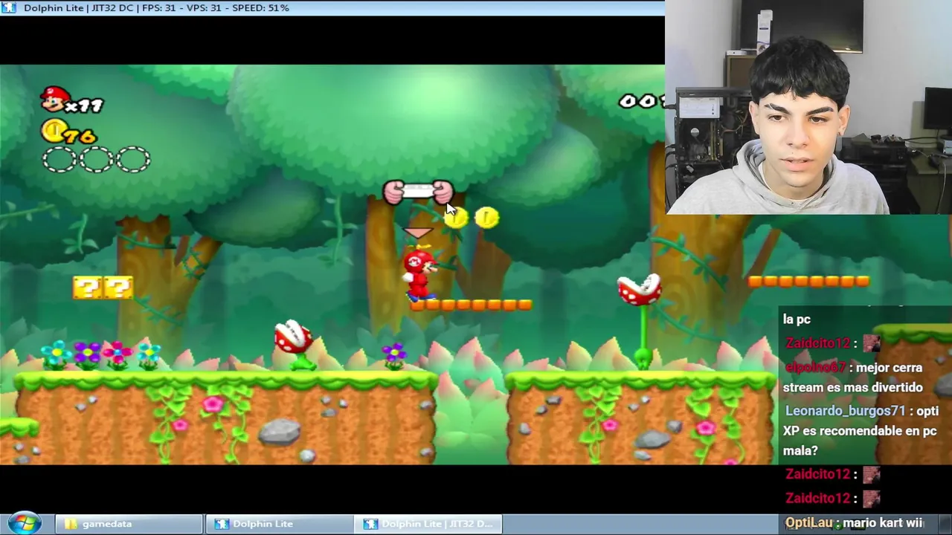
Task: Click the middle empty star coin slot
Action: [97, 159]
